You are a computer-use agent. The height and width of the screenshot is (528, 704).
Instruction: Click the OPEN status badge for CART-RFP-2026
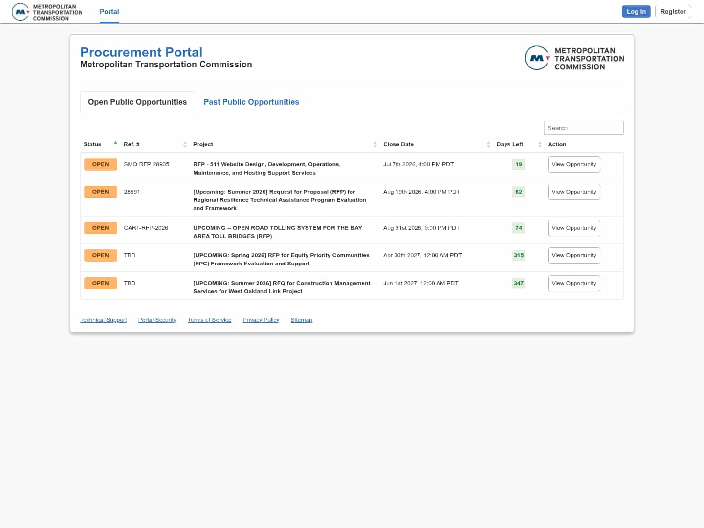101,228
